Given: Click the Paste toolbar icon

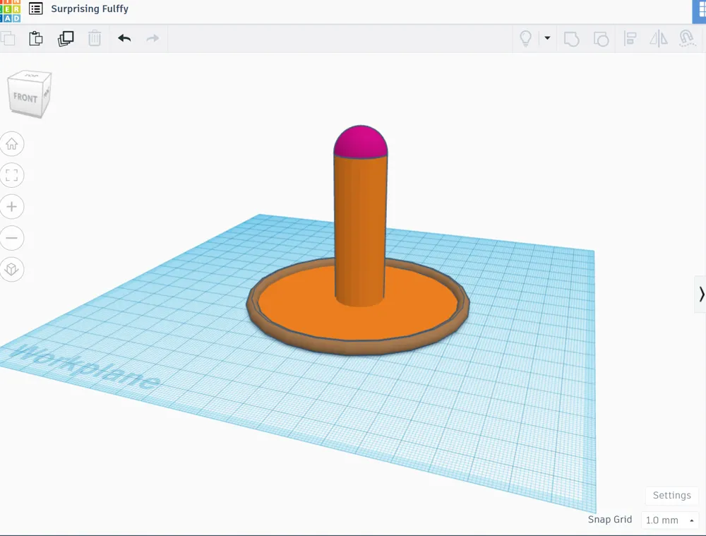Looking at the screenshot, I should [x=36, y=38].
